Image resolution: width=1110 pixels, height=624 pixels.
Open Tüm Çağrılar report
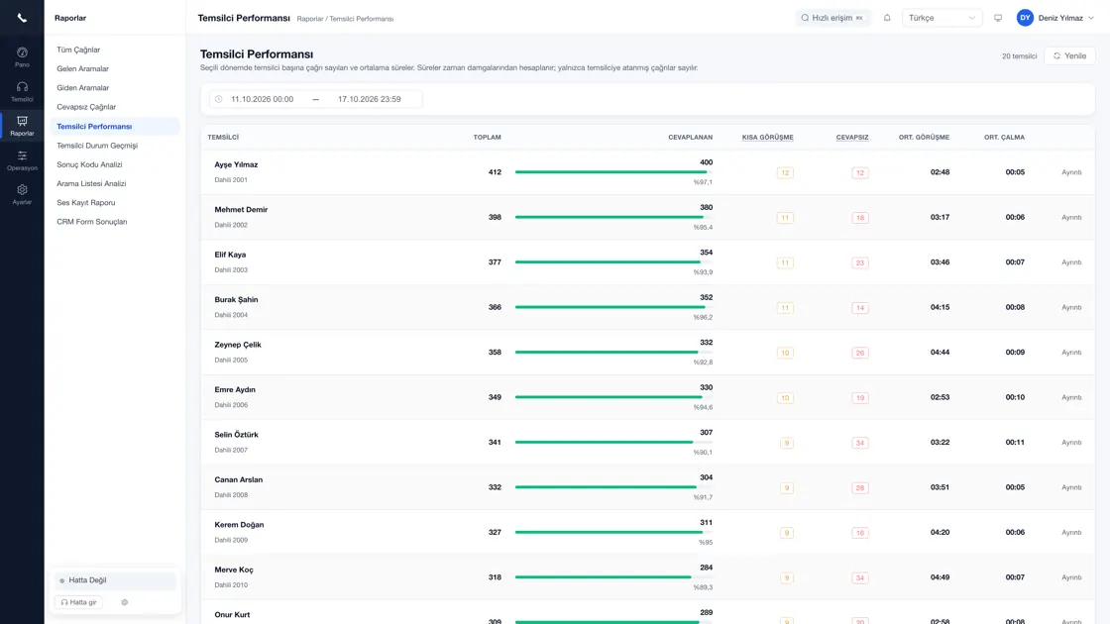click(78, 50)
